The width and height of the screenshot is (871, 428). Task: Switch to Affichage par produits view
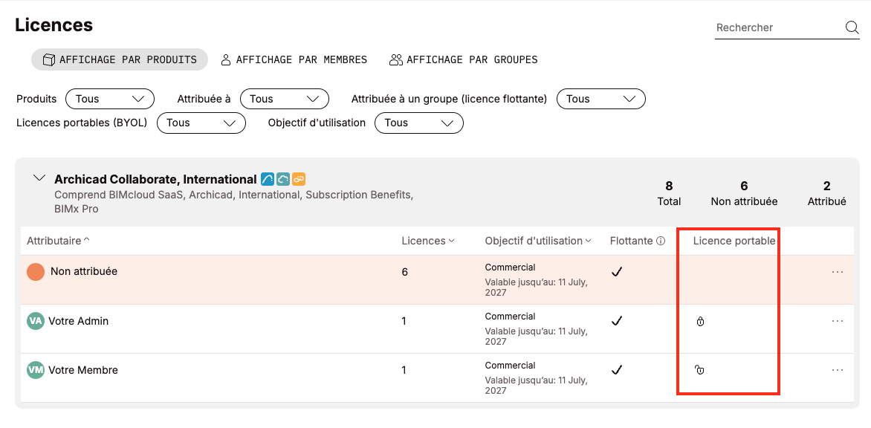point(120,59)
